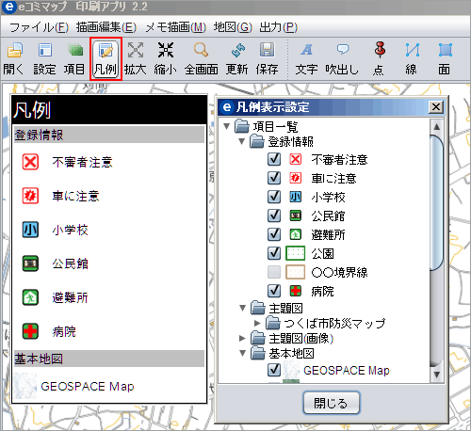The height and width of the screenshot is (431, 471).
Task: Collapse the 登録情報 folder node
Action: [x=241, y=141]
